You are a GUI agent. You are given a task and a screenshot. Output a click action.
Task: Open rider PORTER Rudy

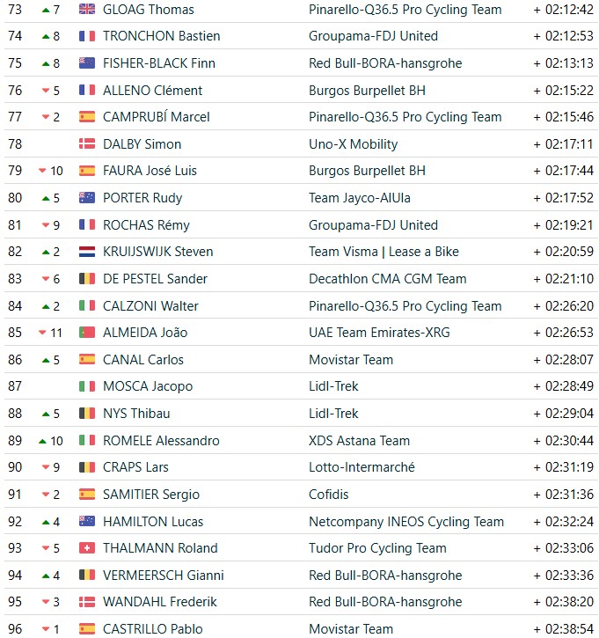pos(142,198)
